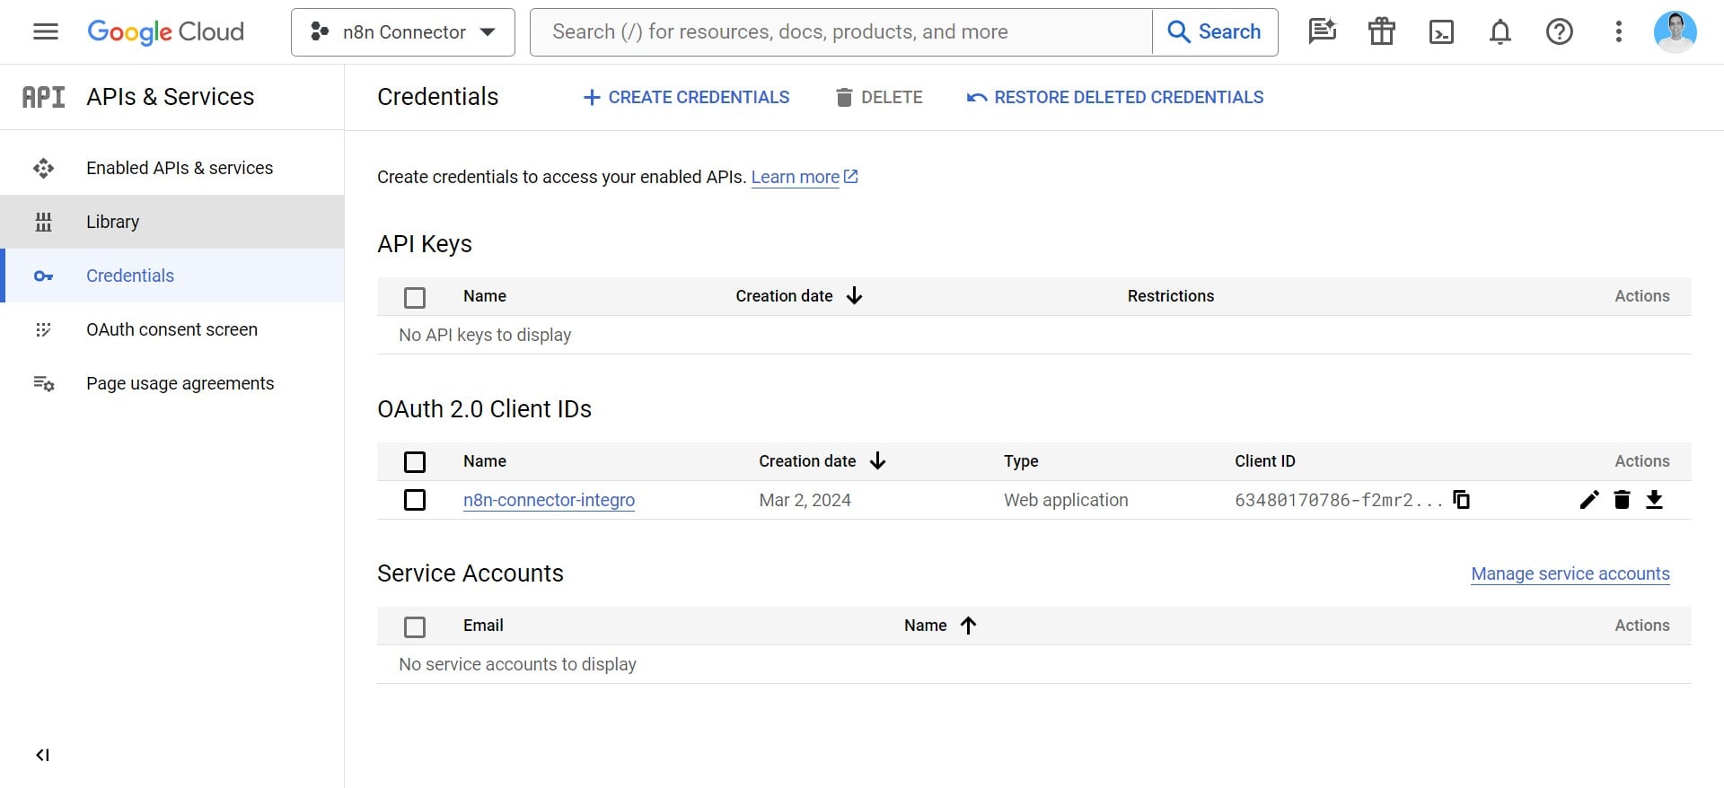Open the three-dot more options menu

point(1618,32)
